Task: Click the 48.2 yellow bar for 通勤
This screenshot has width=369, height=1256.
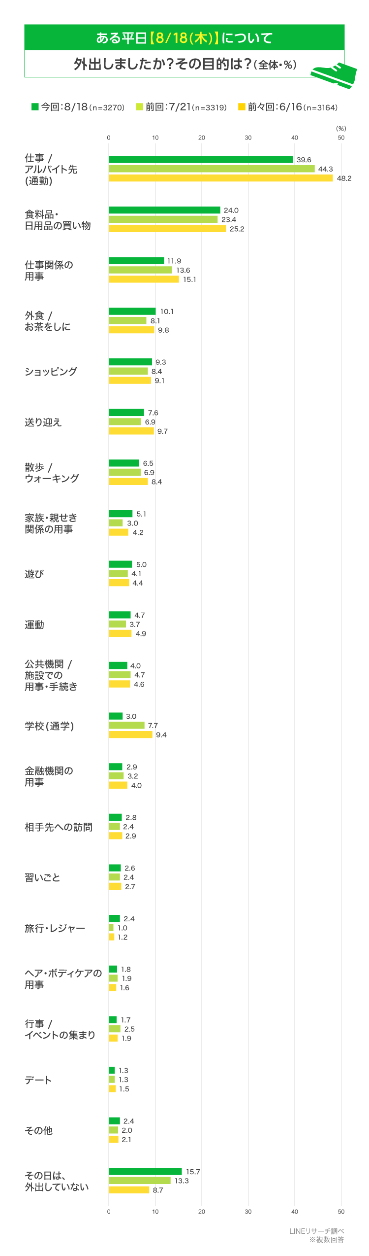Action: 221,178
